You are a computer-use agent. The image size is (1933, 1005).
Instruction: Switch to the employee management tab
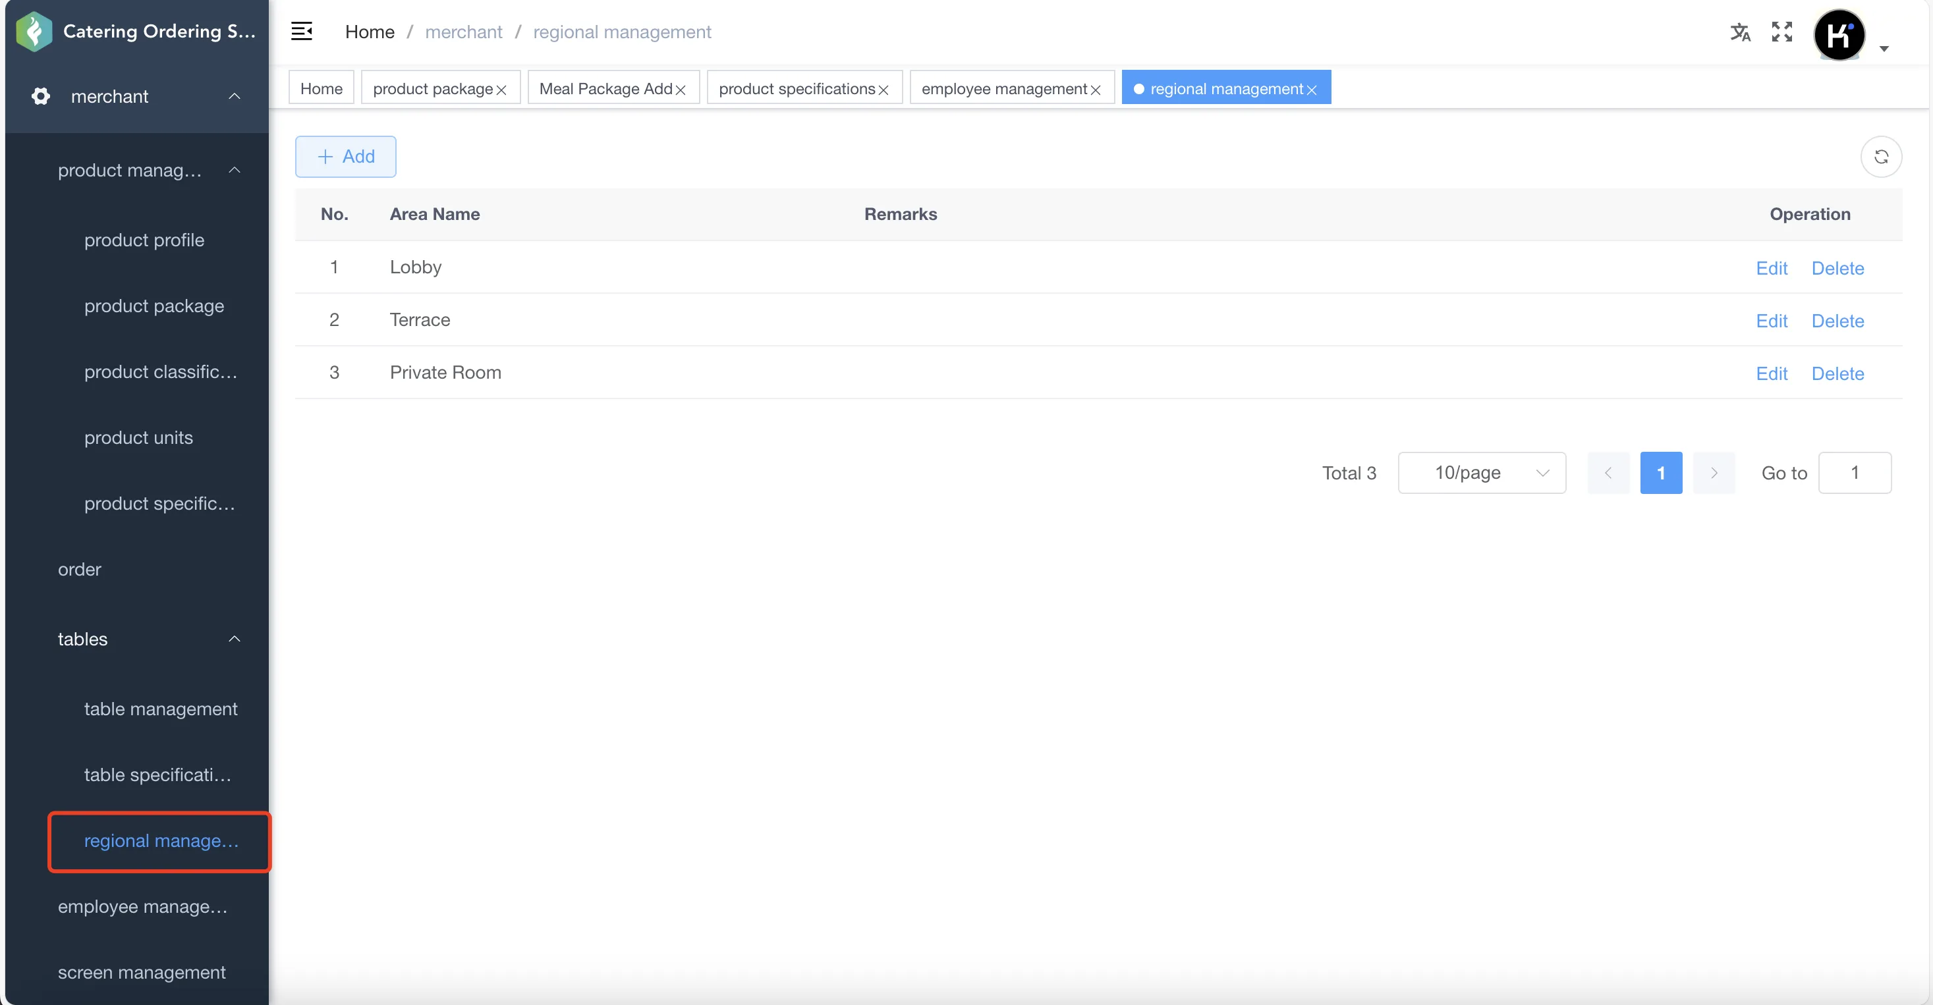[x=1003, y=88]
